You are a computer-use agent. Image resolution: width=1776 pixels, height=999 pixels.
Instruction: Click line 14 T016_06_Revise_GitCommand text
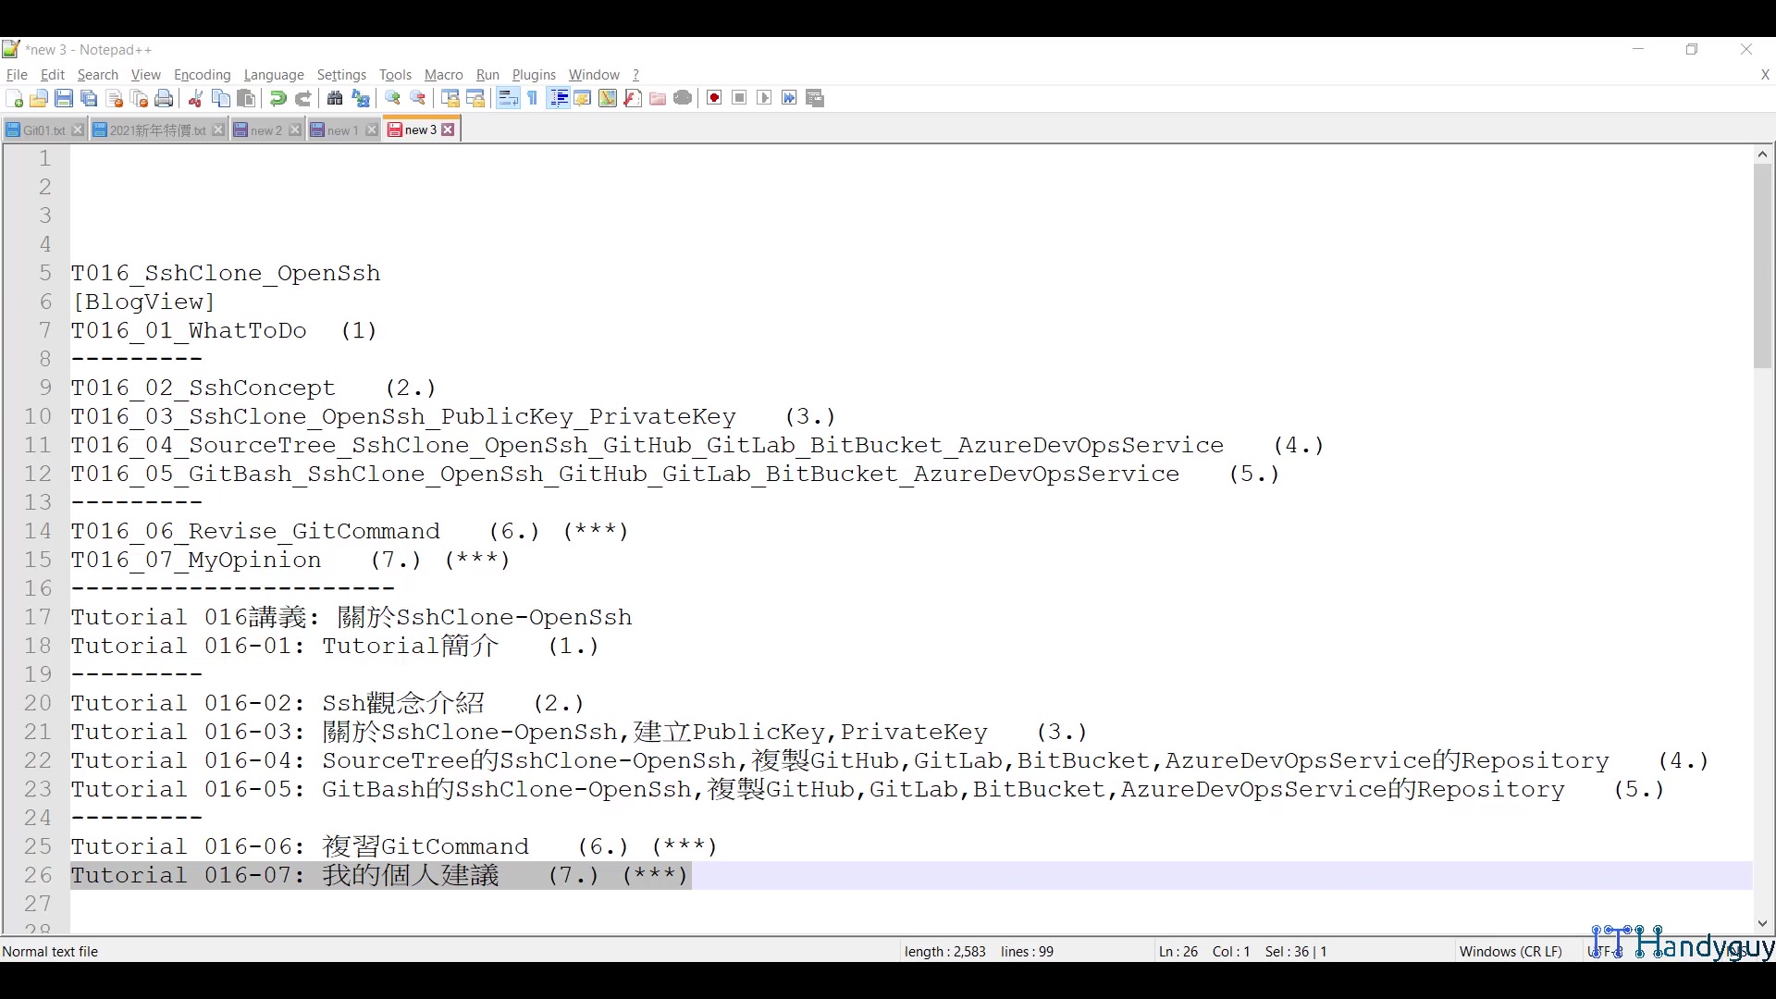click(x=255, y=531)
